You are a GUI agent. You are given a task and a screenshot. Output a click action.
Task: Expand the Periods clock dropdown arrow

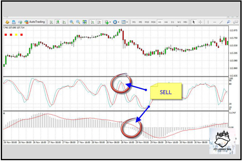click(119, 22)
